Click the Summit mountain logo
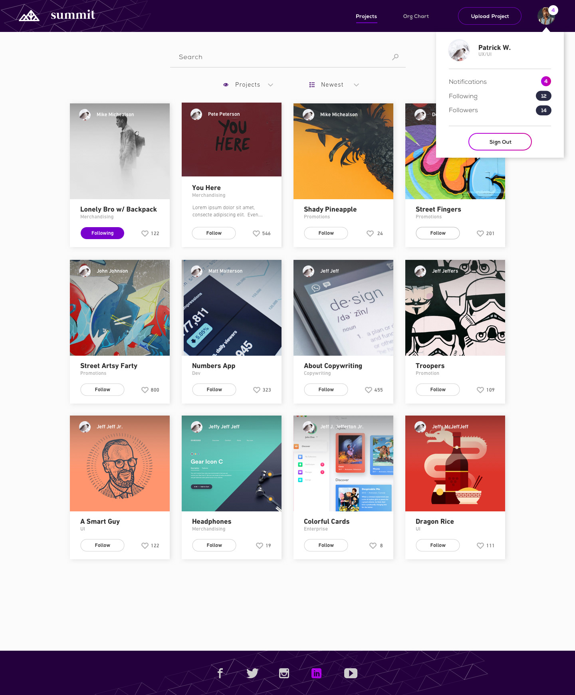The height and width of the screenshot is (695, 575). [x=29, y=16]
